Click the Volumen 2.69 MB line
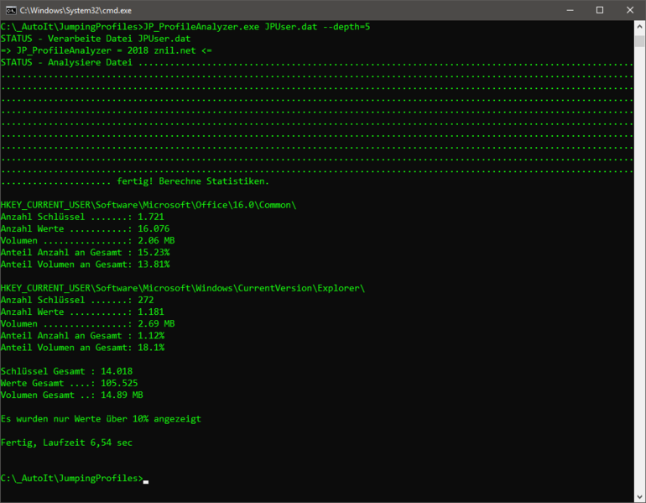Screen dimensions: 646x503 tap(87, 323)
